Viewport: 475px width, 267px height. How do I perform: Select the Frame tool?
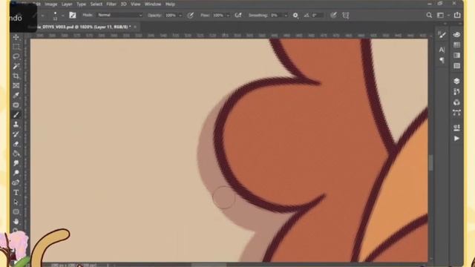click(x=16, y=86)
